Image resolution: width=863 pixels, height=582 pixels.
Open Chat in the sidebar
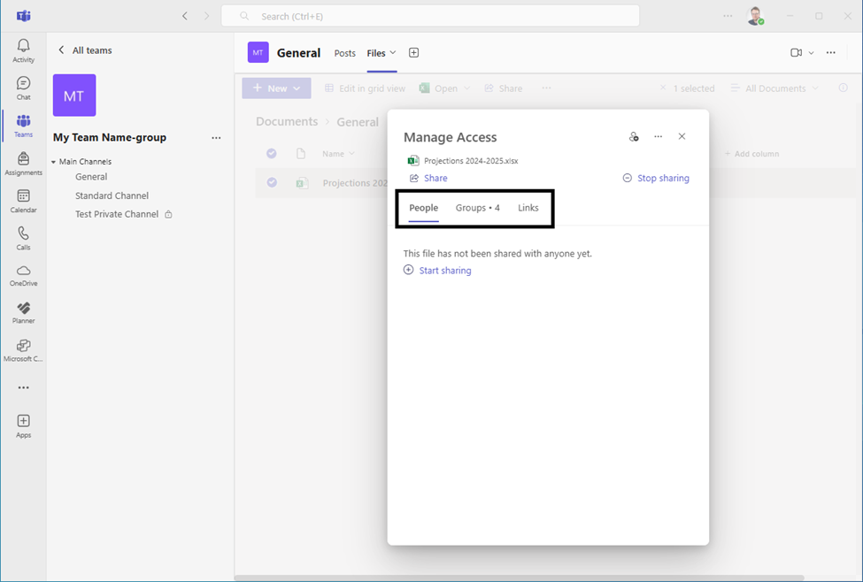[x=23, y=88]
